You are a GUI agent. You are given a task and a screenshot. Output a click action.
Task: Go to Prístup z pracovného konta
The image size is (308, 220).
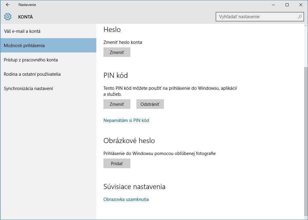click(31, 60)
